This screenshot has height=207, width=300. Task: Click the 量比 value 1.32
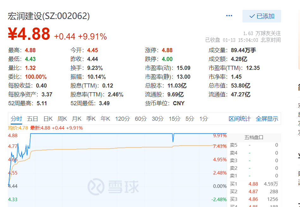click(x=30, y=68)
